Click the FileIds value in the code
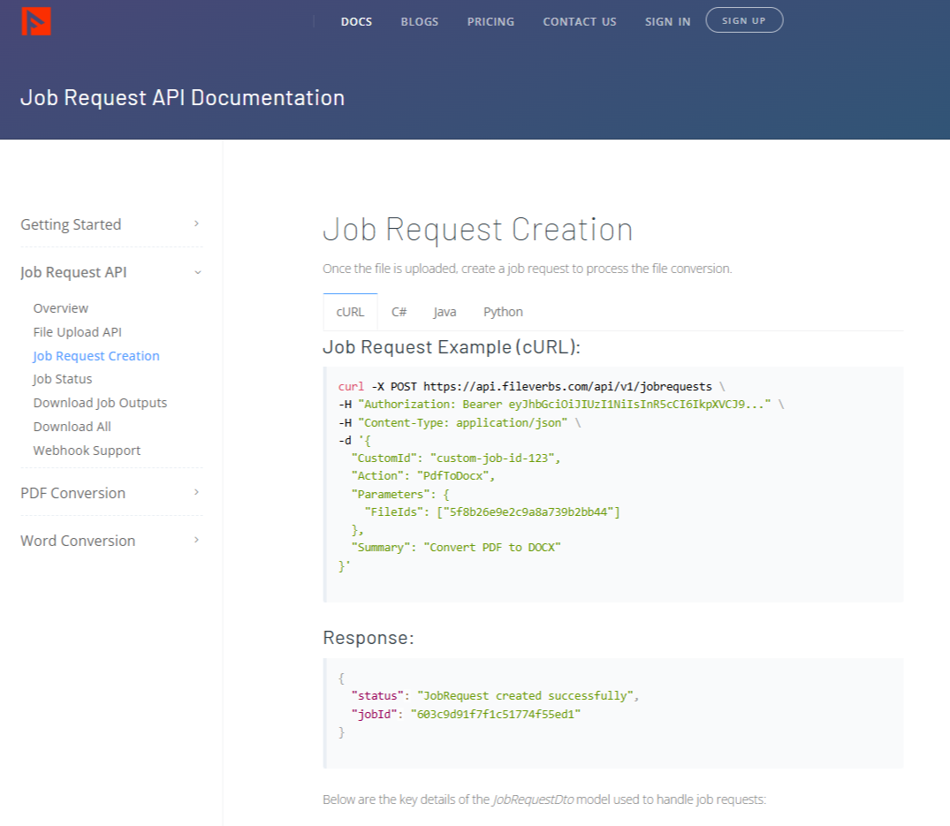The width and height of the screenshot is (950, 826). 528,512
